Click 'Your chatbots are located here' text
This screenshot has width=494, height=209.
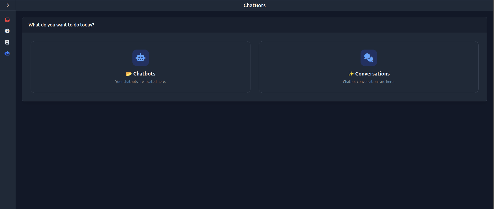point(140,81)
